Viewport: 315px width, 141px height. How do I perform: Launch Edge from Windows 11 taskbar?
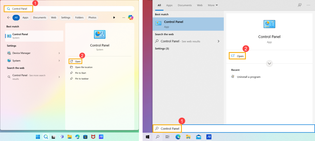coord(77,137)
